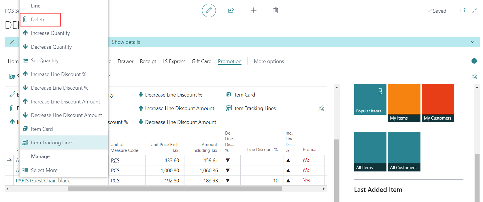Click Increase Line Discount Amount toolbar action
This screenshot has width=483, height=202.
(x=176, y=108)
